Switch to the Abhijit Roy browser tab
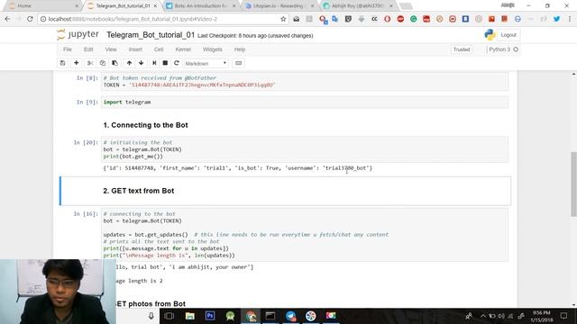Image resolution: width=577 pixels, height=324 pixels. (357, 6)
